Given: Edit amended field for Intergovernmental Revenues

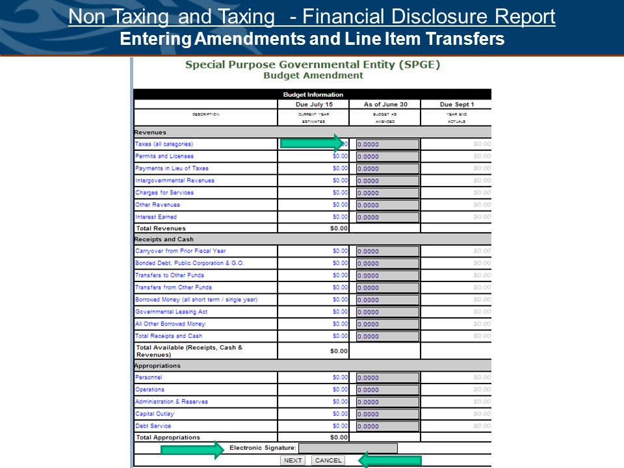Looking at the screenshot, I should 387,181.
